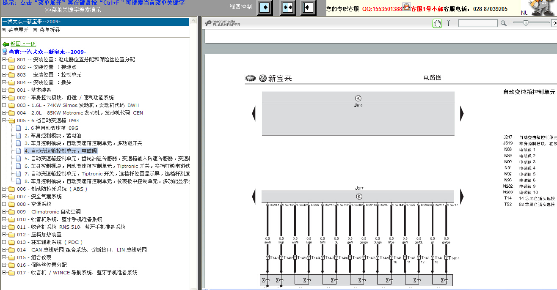
Task: Click the QQ penguin customer service icon
Action: click(406, 6)
